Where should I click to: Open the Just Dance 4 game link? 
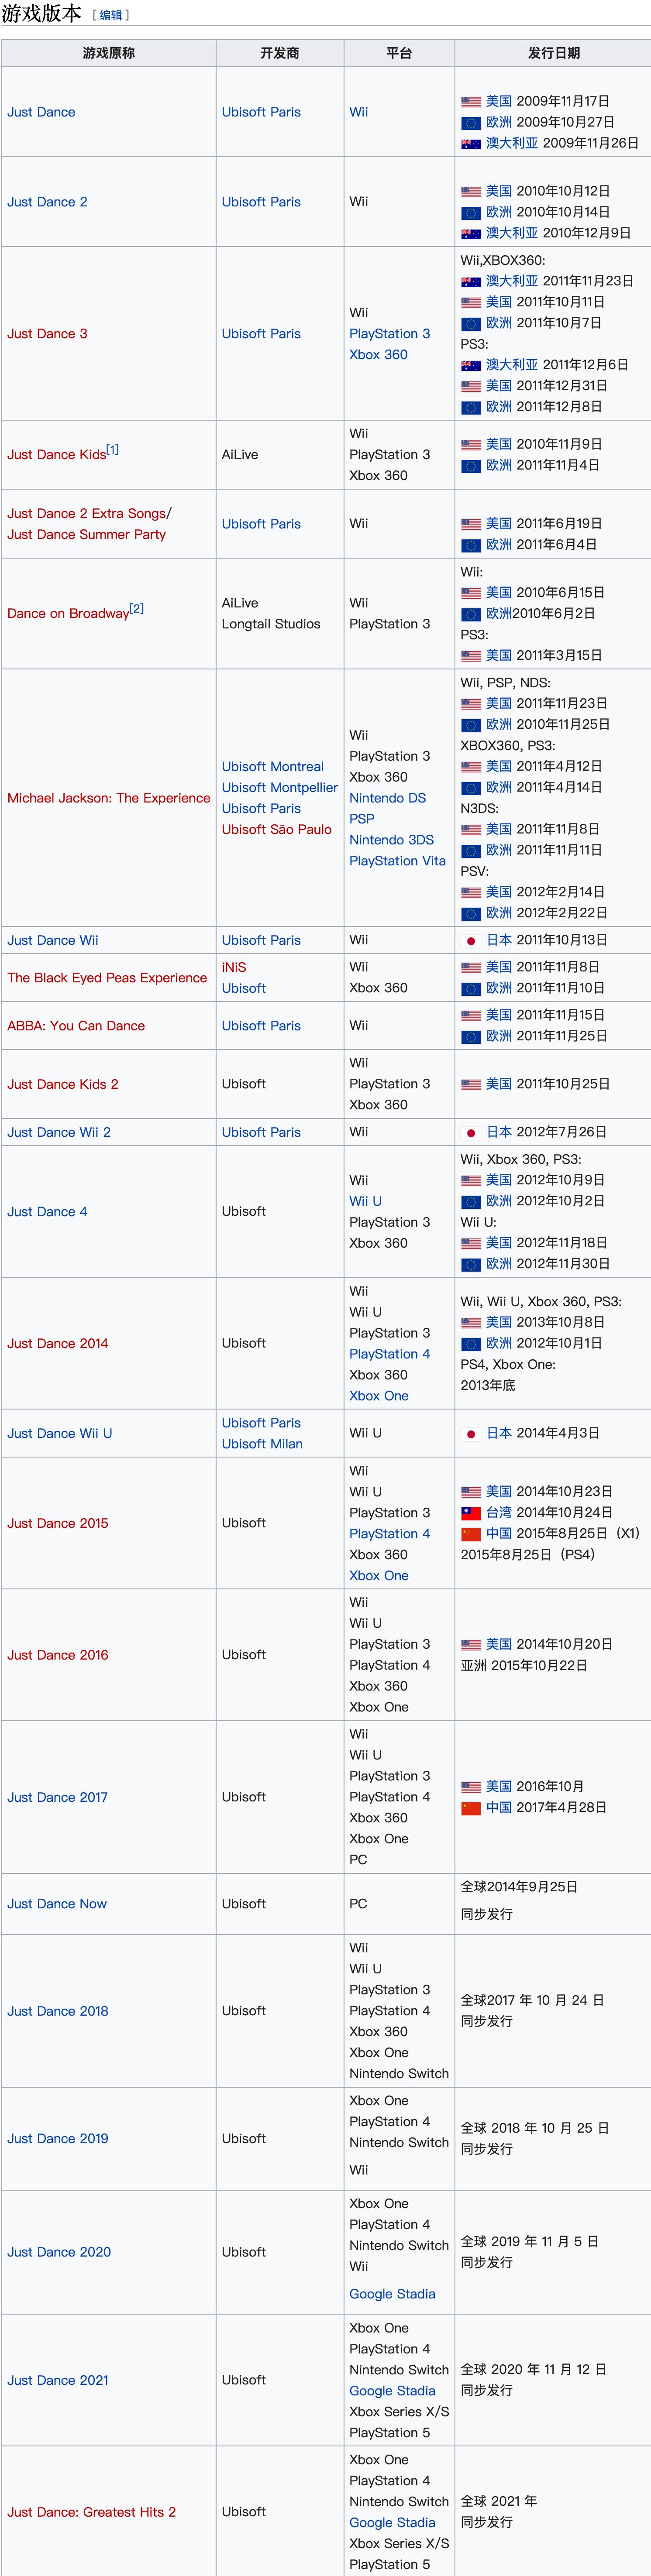click(47, 1212)
